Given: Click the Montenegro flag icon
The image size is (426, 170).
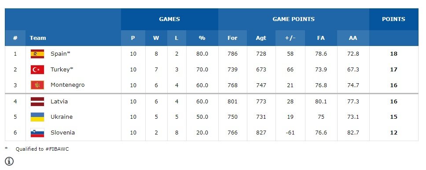Looking at the screenshot, I should point(37,85).
